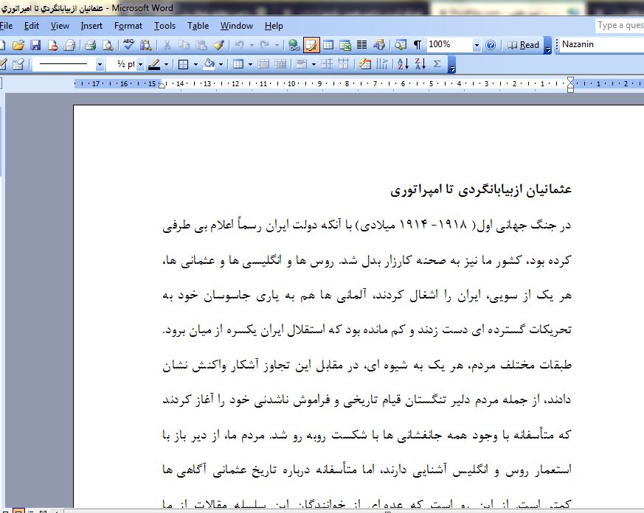Expand the 100% zoom dropdown
This screenshot has width=644, height=513.
click(x=477, y=45)
